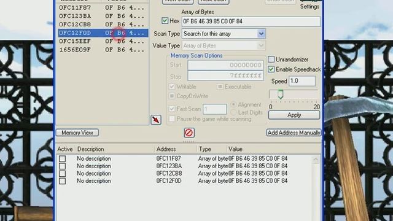393x221 pixels.
Task: Activate the 0FC11F87 address list entry checkbox
Action: tap(63, 158)
